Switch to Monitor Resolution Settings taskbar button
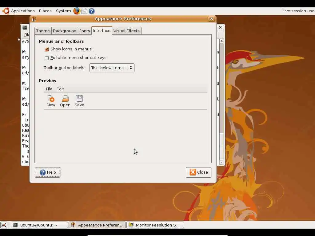The height and width of the screenshot is (236, 315). [155, 225]
